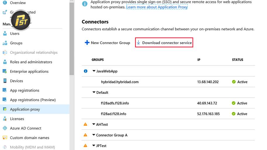Click the sidebar vertical scrollbar thumb
The height and width of the screenshot is (150, 267).
coord(72,38)
